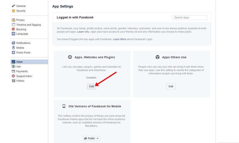Click the cube icon beside Apps Others Use
The width and height of the screenshot is (239, 143).
point(157,57)
